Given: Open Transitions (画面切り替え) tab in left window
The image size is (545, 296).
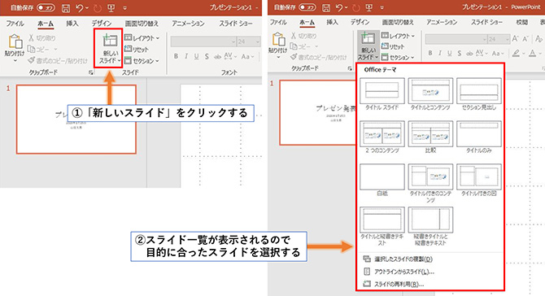Looking at the screenshot, I should 142,24.
